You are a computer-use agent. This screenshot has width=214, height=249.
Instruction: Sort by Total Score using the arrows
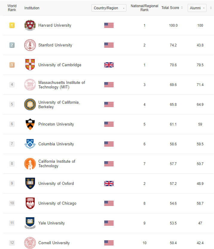[x=182, y=7]
